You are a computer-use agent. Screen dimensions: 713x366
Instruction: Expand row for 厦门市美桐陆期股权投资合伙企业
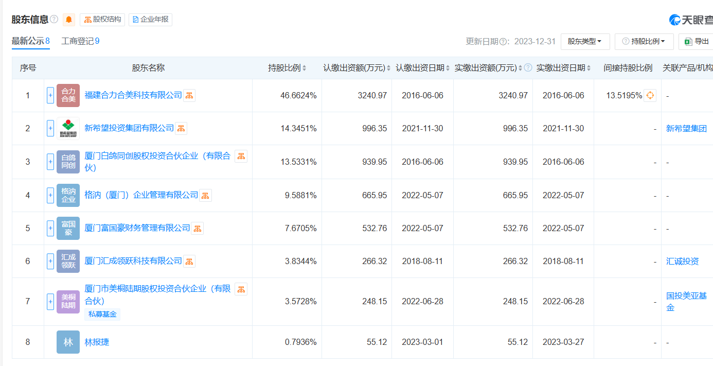pos(50,301)
